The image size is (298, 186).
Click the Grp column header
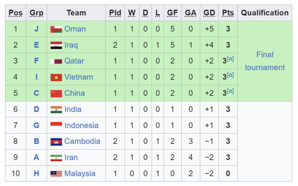[x=36, y=13]
